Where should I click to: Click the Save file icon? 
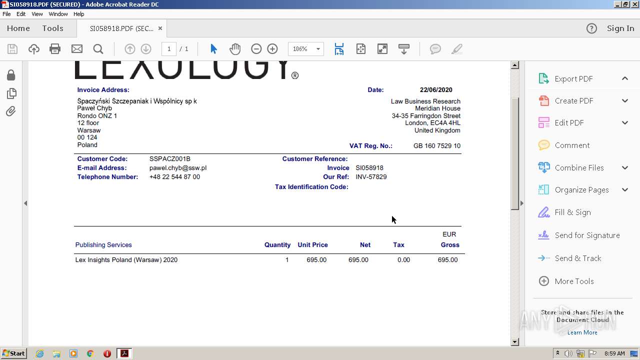point(12,49)
